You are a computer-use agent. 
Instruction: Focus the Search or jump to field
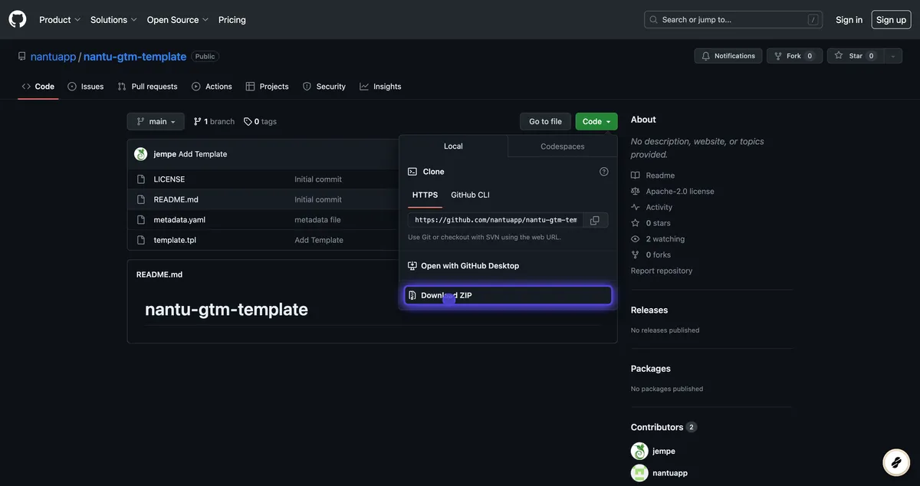(734, 20)
